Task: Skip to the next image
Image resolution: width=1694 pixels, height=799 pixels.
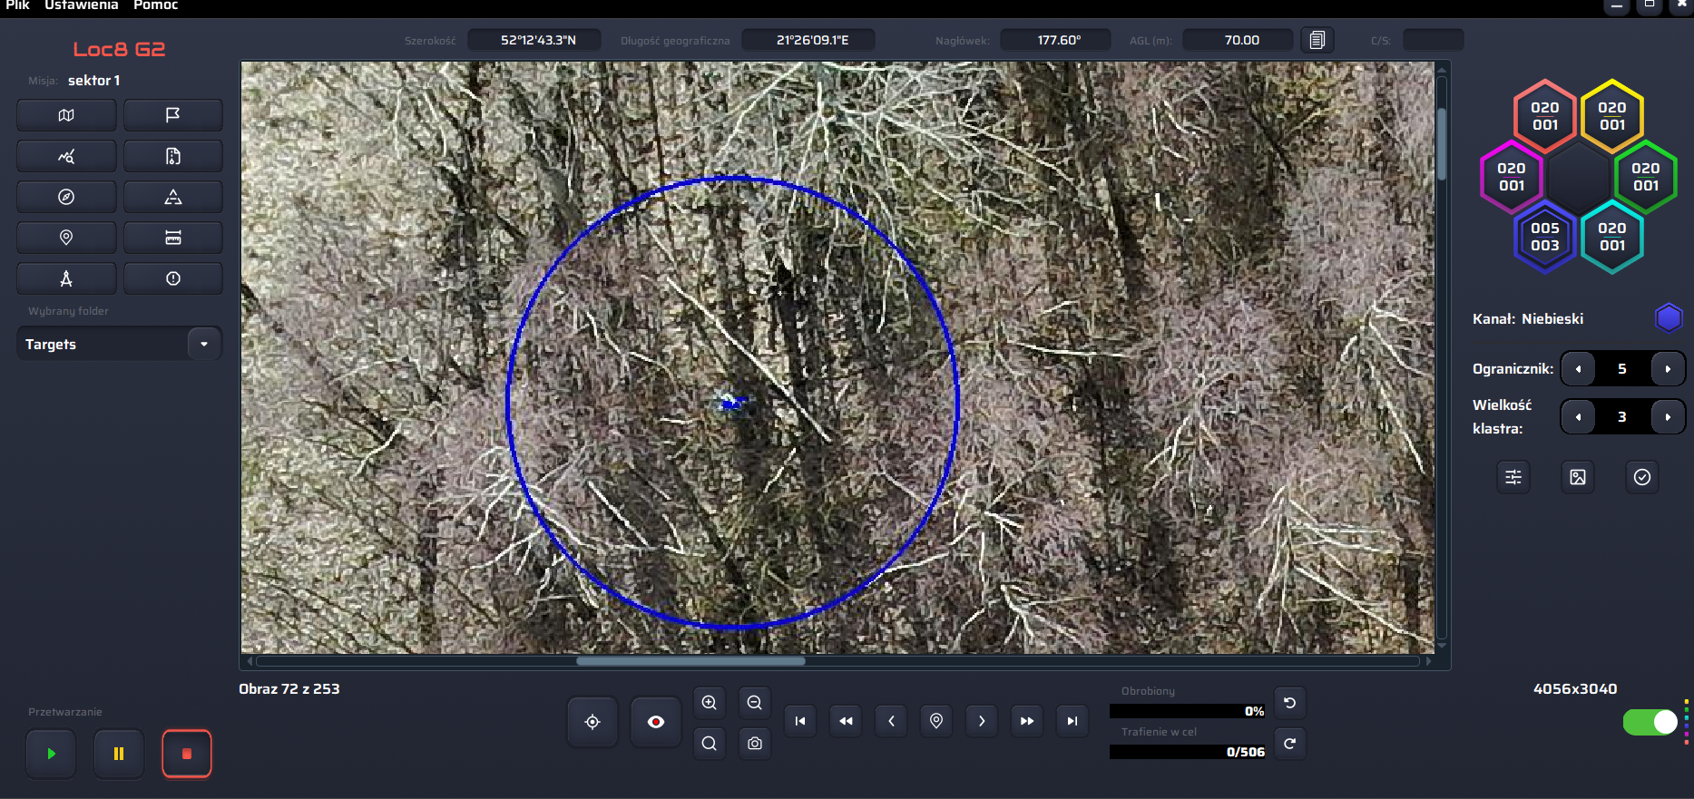Action: (x=981, y=722)
